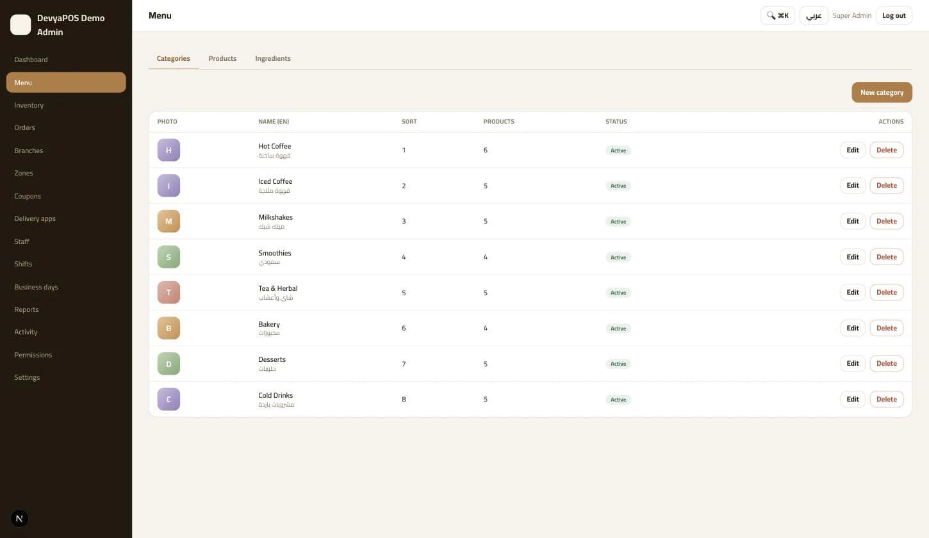Open Delivery apps in the sidebar
The image size is (929, 538).
click(66, 218)
